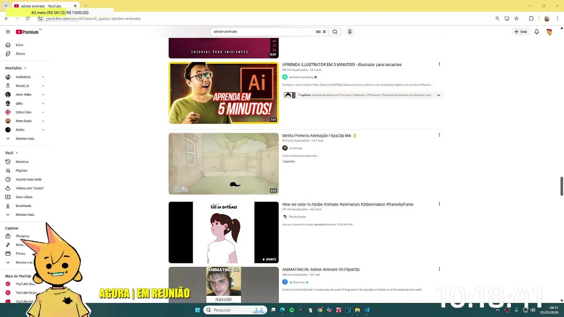
Task: Expand the Você section arrow
Action: tap(17, 153)
